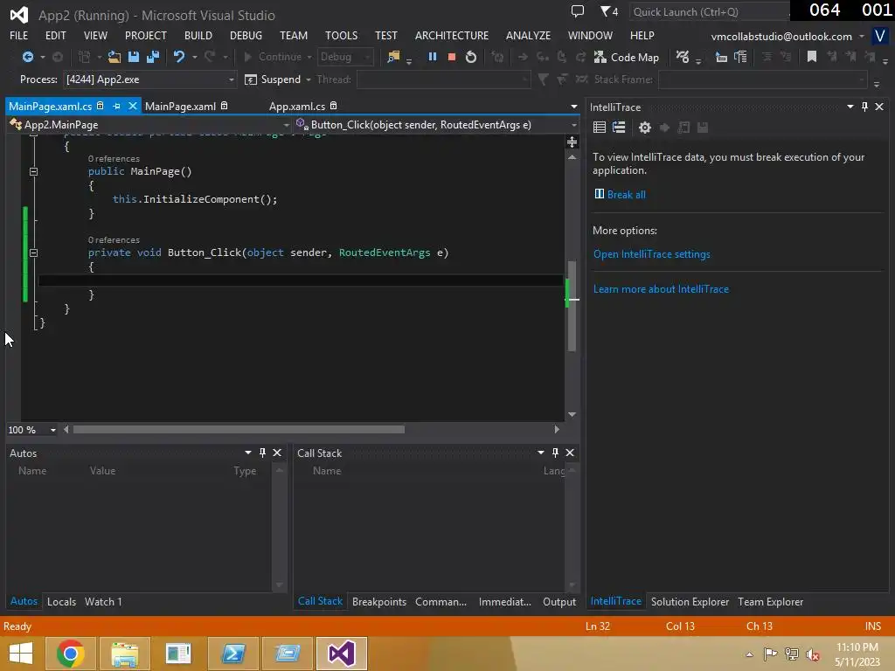Open the ANALYZE menu

click(x=528, y=35)
